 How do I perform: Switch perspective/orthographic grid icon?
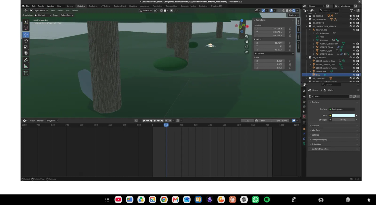point(247,52)
